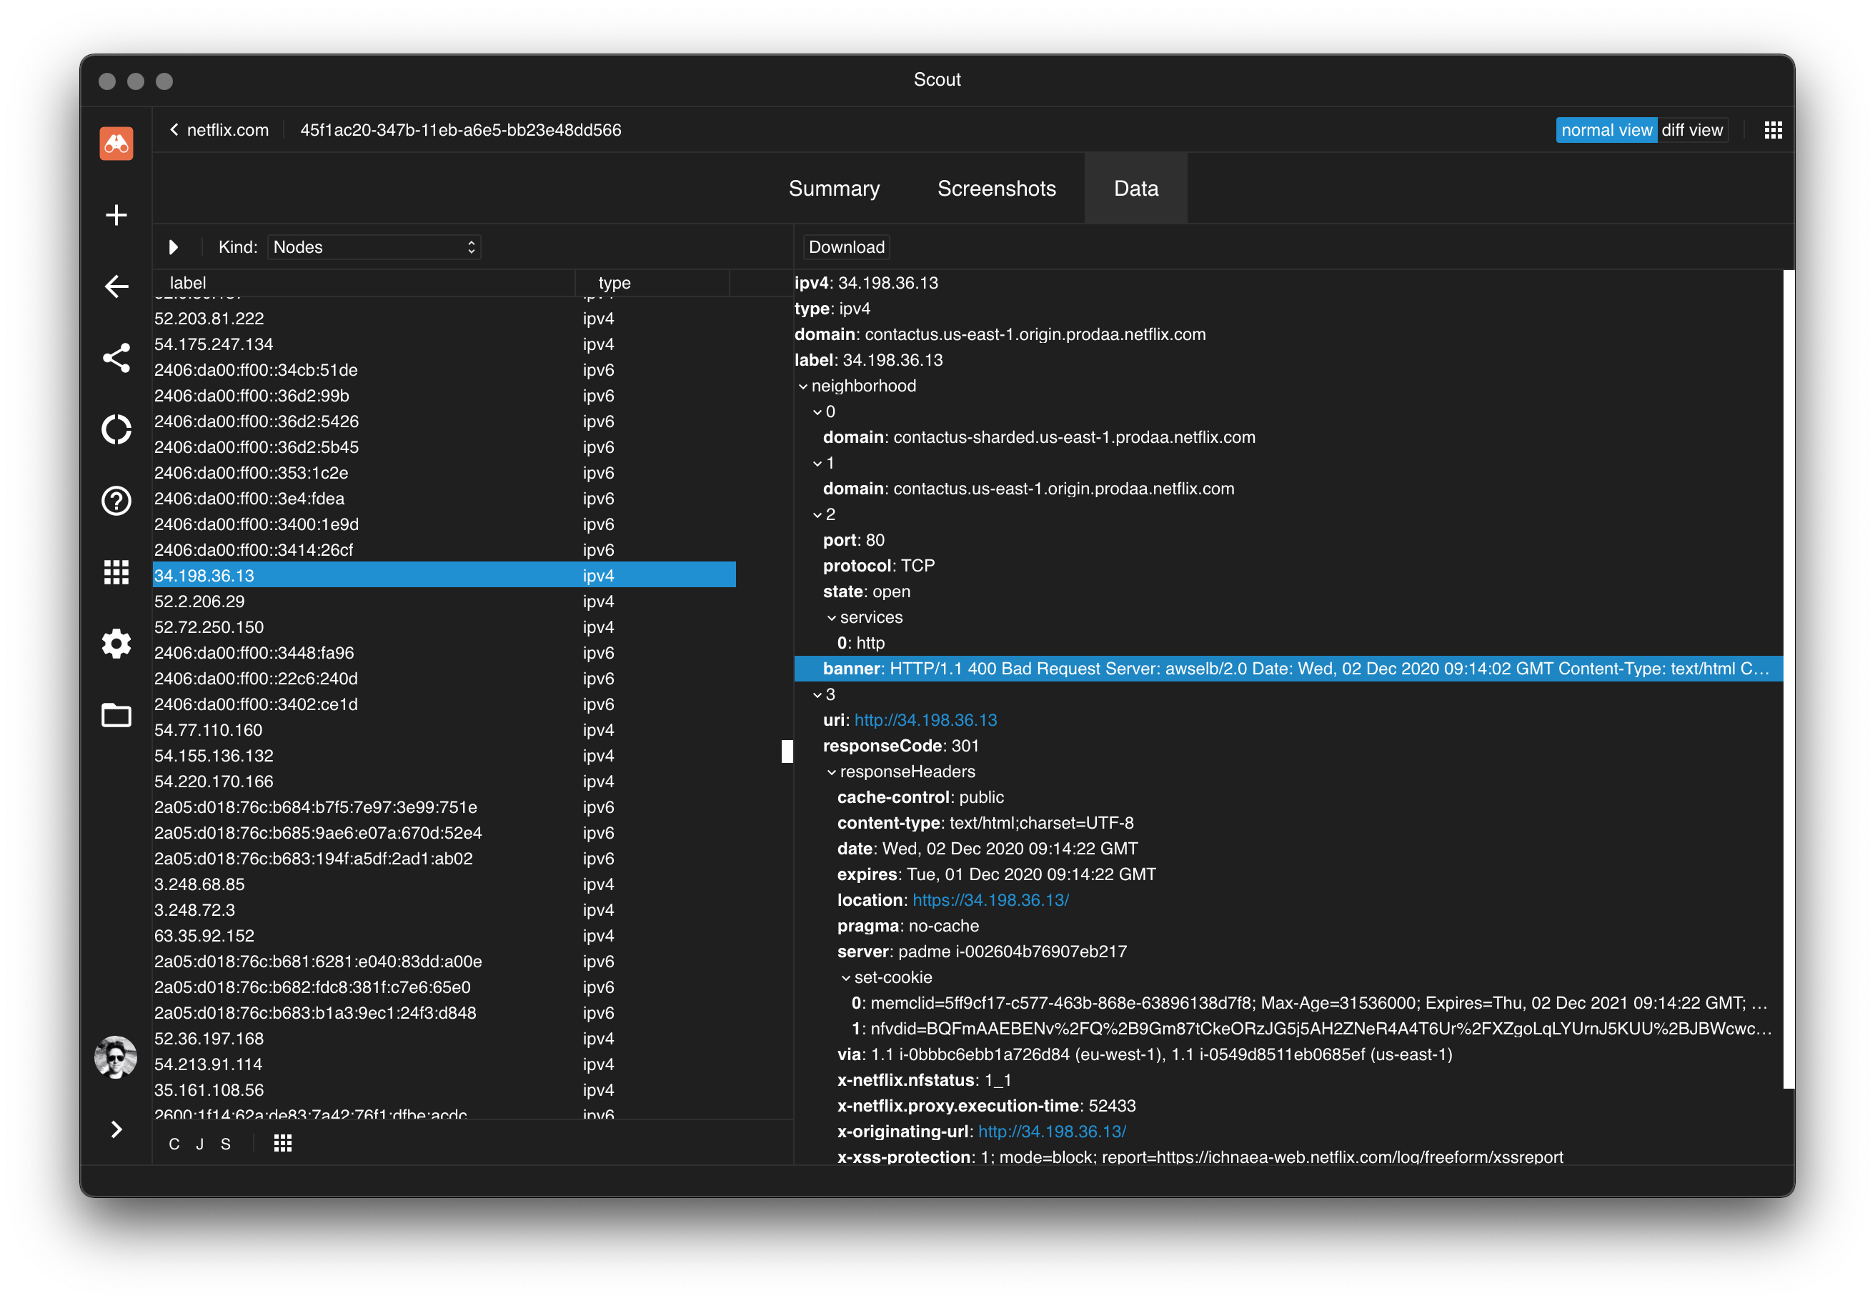The height and width of the screenshot is (1303, 1875).
Task: Select the 52.72.250.150 row in node list
Action: [209, 627]
